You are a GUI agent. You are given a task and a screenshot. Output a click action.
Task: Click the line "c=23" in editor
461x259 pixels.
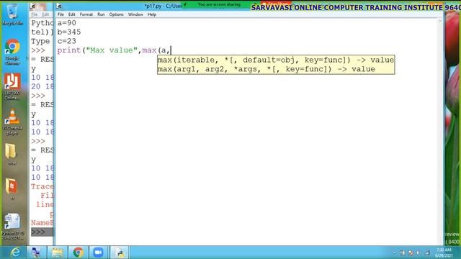coord(67,41)
